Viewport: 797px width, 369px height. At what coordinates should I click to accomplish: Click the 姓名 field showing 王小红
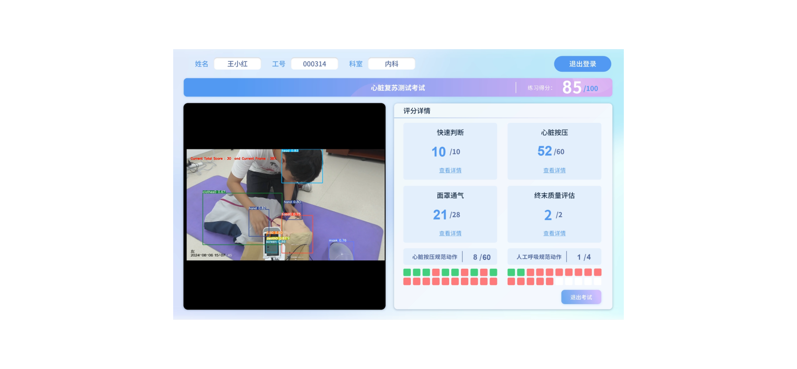(237, 64)
